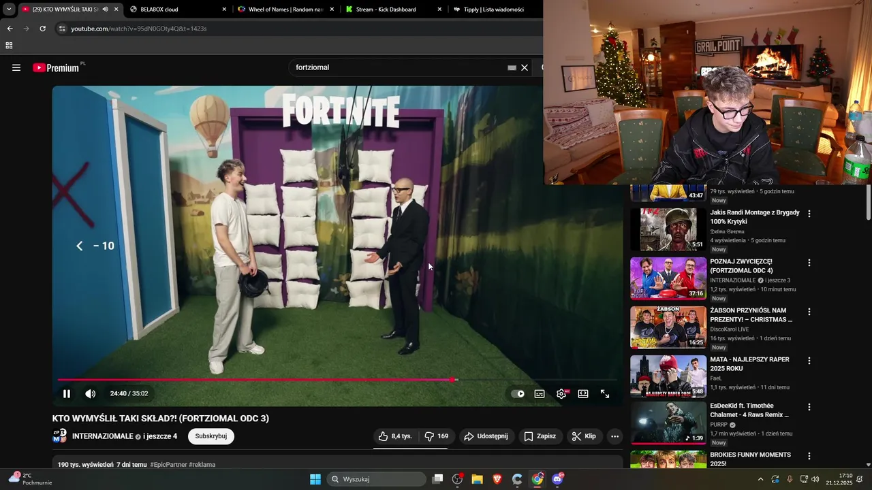Mute the YouTube tab via its speaker icon
The height and width of the screenshot is (490, 872).
pos(105,10)
